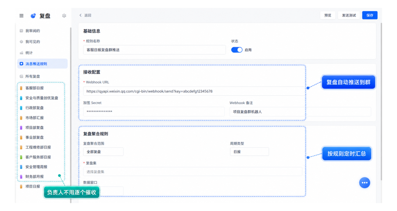Open the hamburger menu icon
Screen dimensions: 397x211
point(22,16)
